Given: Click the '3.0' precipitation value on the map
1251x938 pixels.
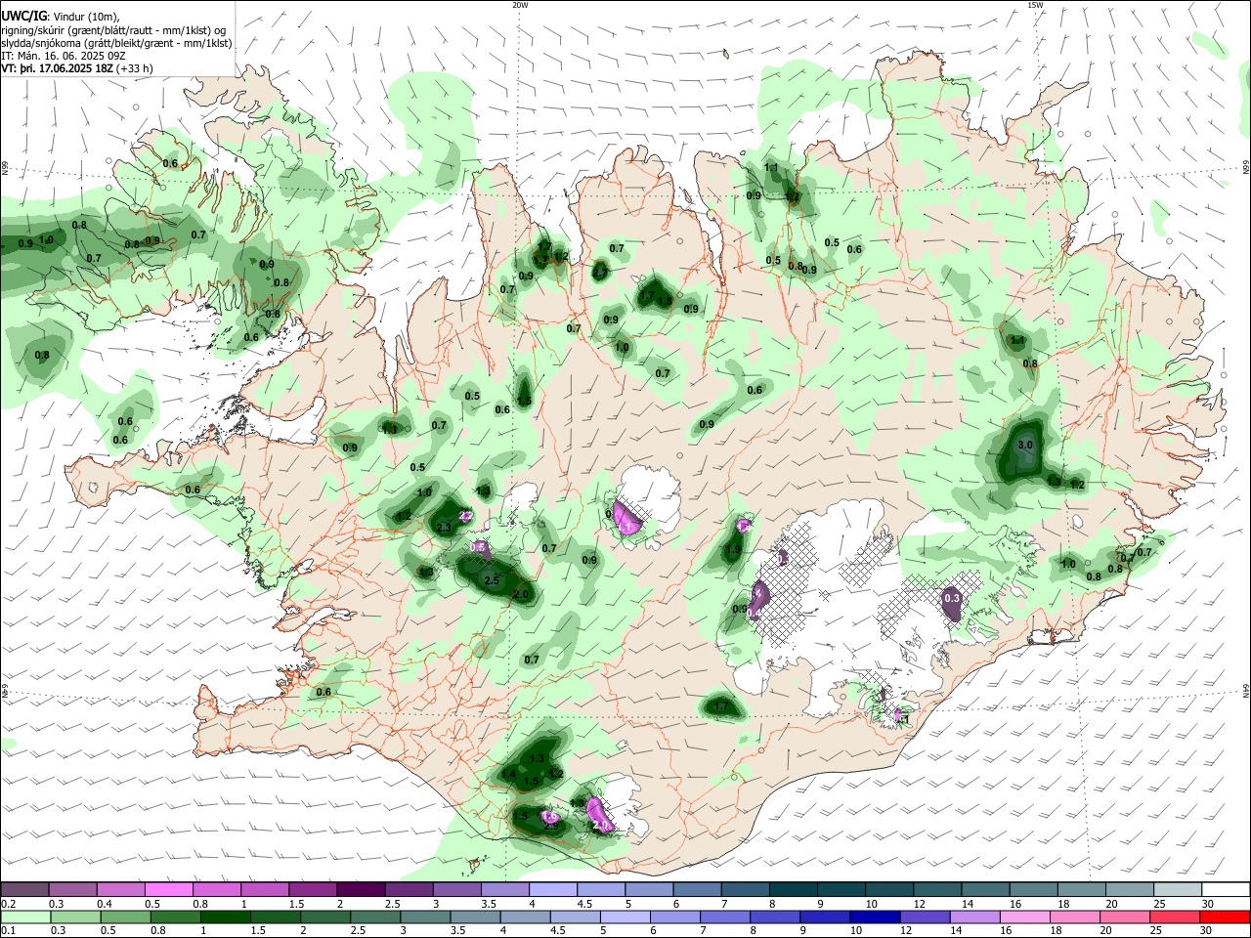Looking at the screenshot, I should click(x=1025, y=445).
